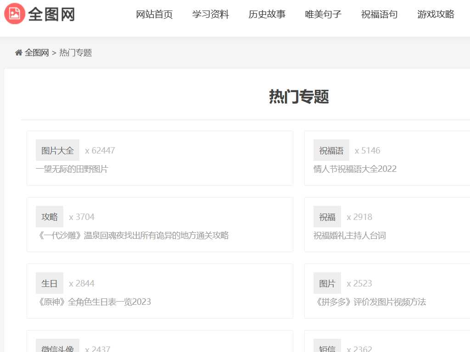Click the home icon in the breadcrumb

[18, 52]
